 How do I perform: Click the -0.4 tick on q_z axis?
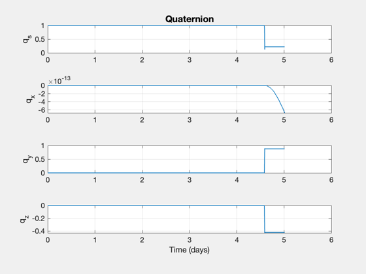pos(39,231)
